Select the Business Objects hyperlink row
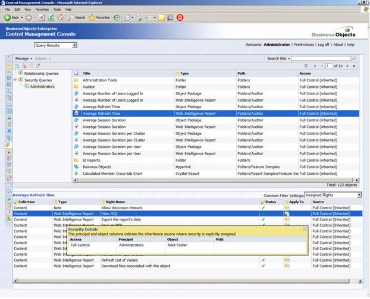The height and width of the screenshot is (299, 370). [x=216, y=167]
